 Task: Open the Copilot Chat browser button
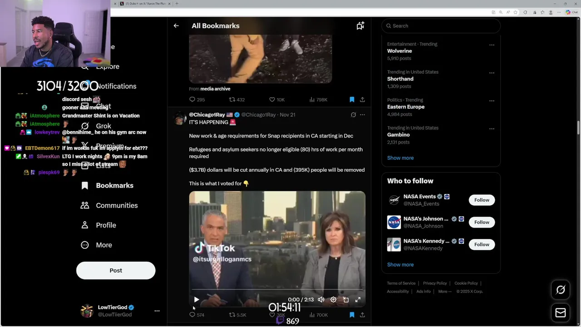(x=571, y=12)
